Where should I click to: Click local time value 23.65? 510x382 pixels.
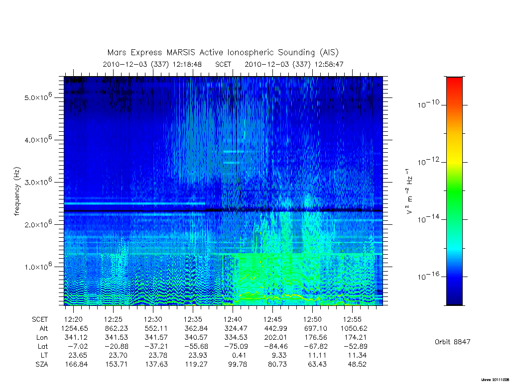pos(78,355)
